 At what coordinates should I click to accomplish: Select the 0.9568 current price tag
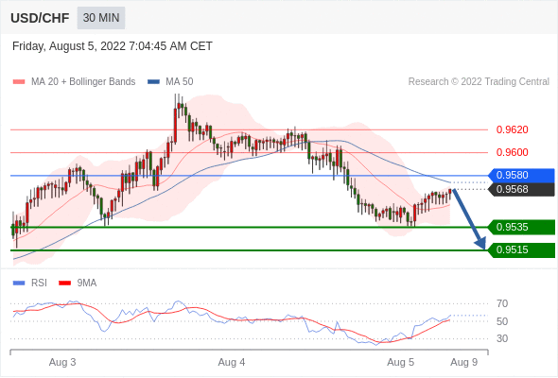pyautogui.click(x=521, y=189)
